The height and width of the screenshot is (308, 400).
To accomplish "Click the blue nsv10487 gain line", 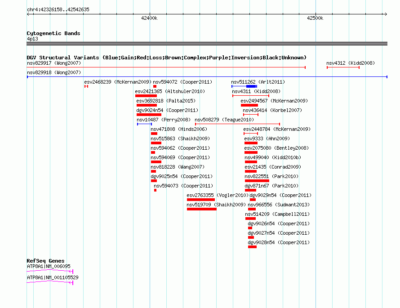I will (144, 124).
